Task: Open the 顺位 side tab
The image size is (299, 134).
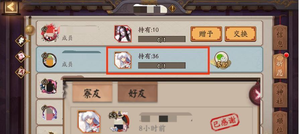Action: pyautogui.click(x=280, y=123)
